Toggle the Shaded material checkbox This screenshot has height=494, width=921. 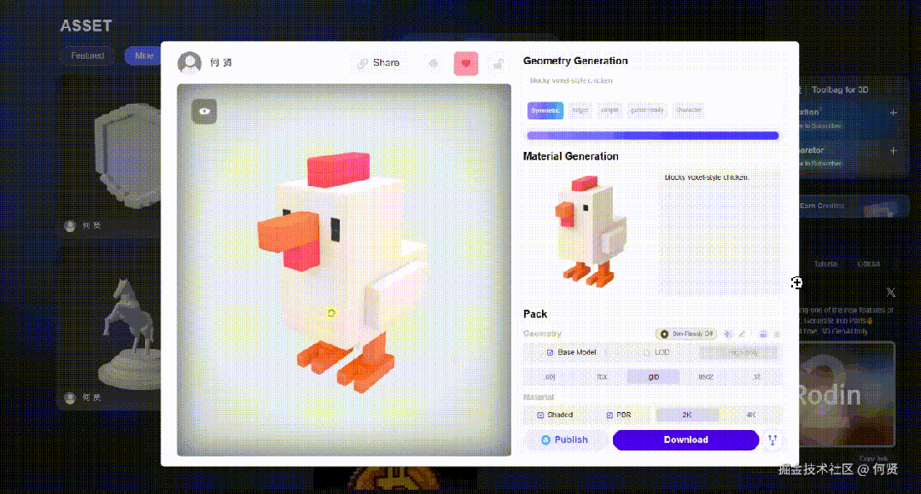(x=540, y=416)
